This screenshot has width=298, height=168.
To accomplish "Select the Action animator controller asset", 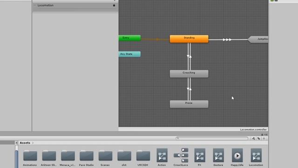I will tap(162, 157).
